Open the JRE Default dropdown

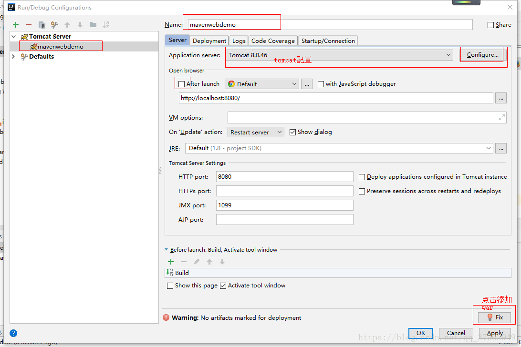339,148
